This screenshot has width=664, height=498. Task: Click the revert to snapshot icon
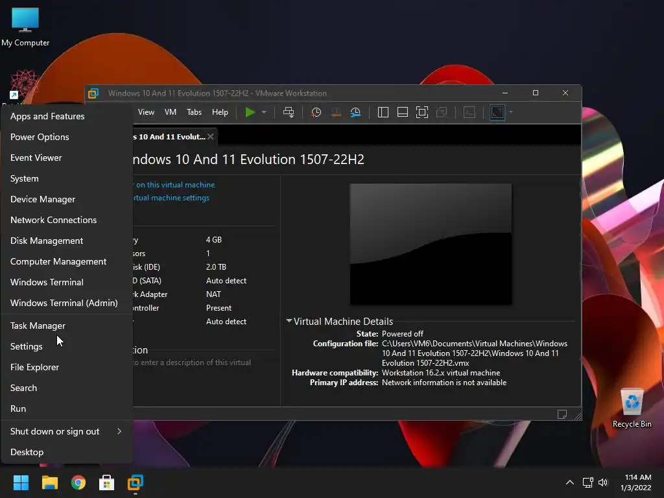tap(336, 112)
